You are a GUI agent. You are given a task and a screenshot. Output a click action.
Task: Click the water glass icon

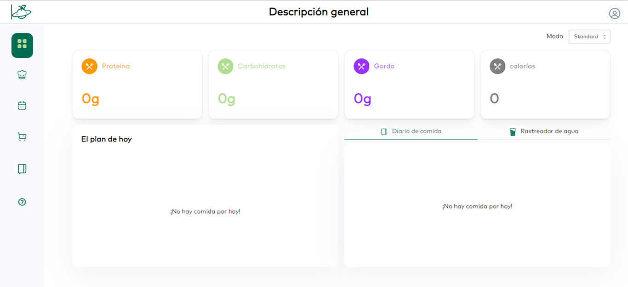(x=513, y=132)
